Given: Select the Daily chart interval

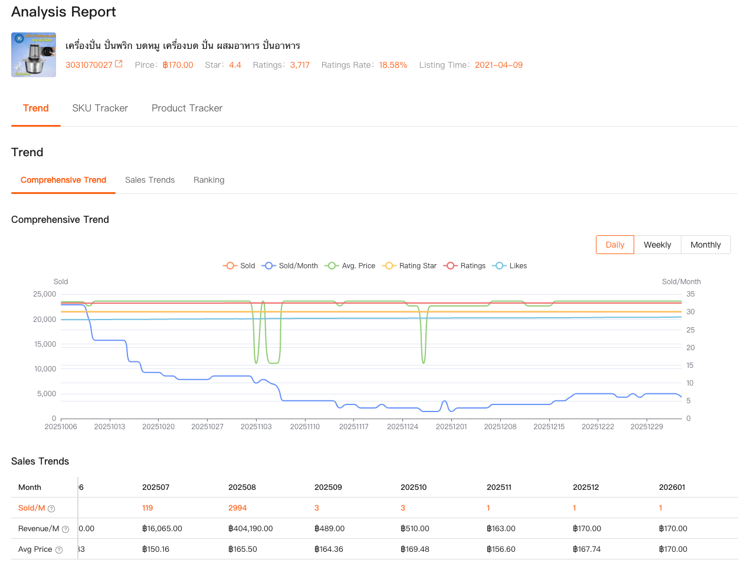Looking at the screenshot, I should coord(615,245).
